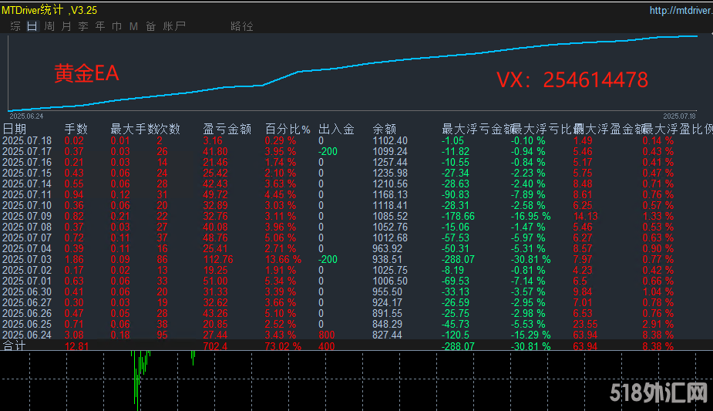Open the 年 yearly statistics tab
Viewport: 713px width, 411px height.
(x=100, y=26)
